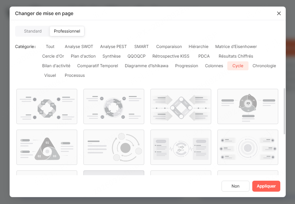The image size is (295, 204).
Task: Filter by the Analyse SWOT category
Action: point(79,47)
